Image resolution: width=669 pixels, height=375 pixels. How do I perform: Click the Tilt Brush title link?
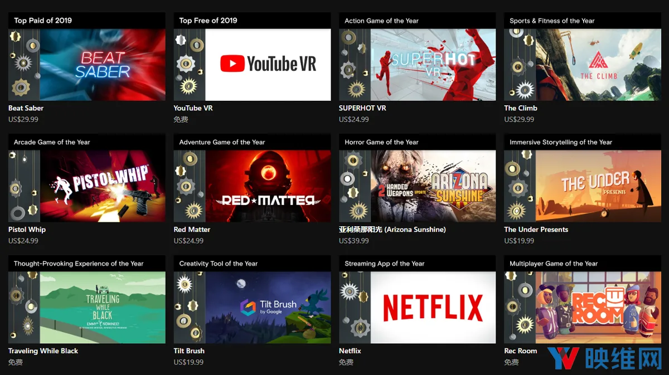point(189,351)
